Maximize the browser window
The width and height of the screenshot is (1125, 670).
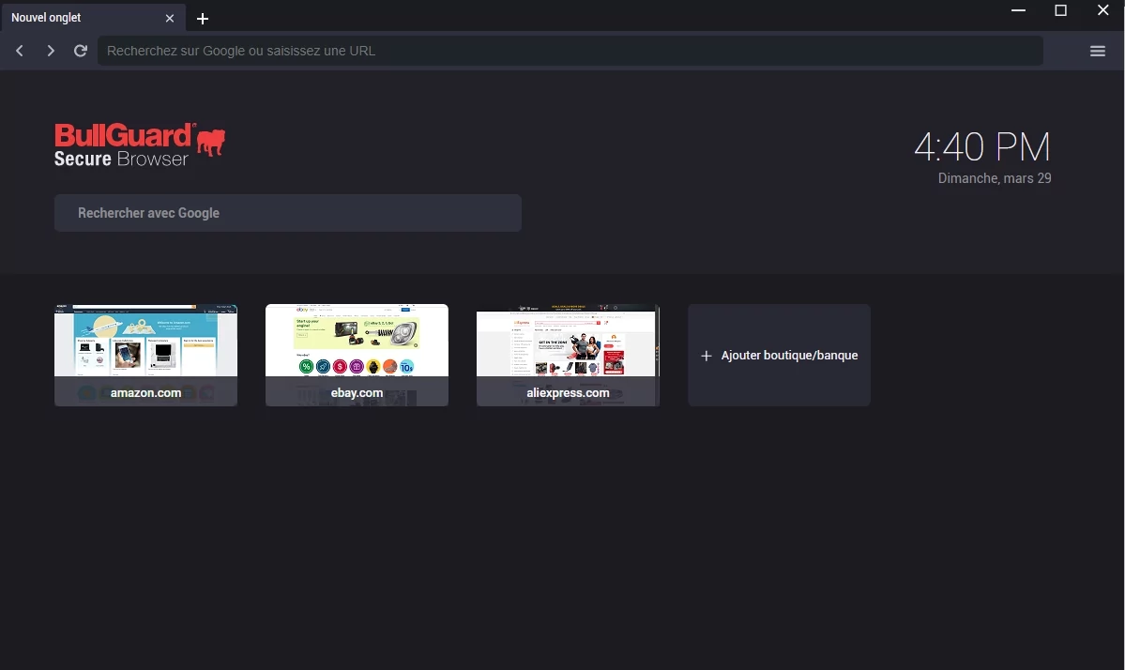(x=1060, y=10)
